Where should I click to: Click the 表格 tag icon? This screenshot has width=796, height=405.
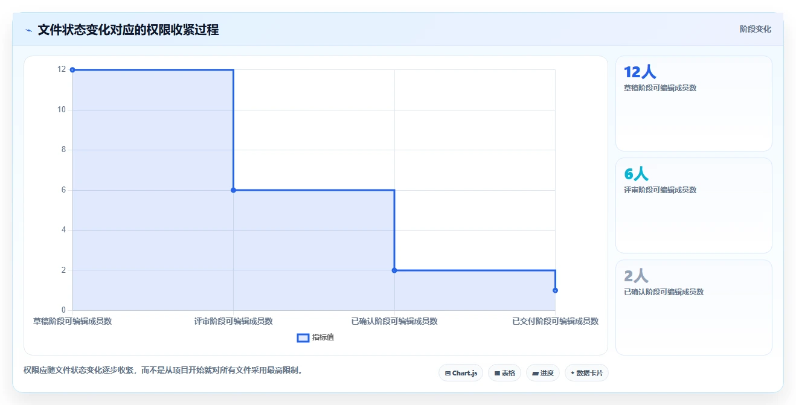pos(497,374)
